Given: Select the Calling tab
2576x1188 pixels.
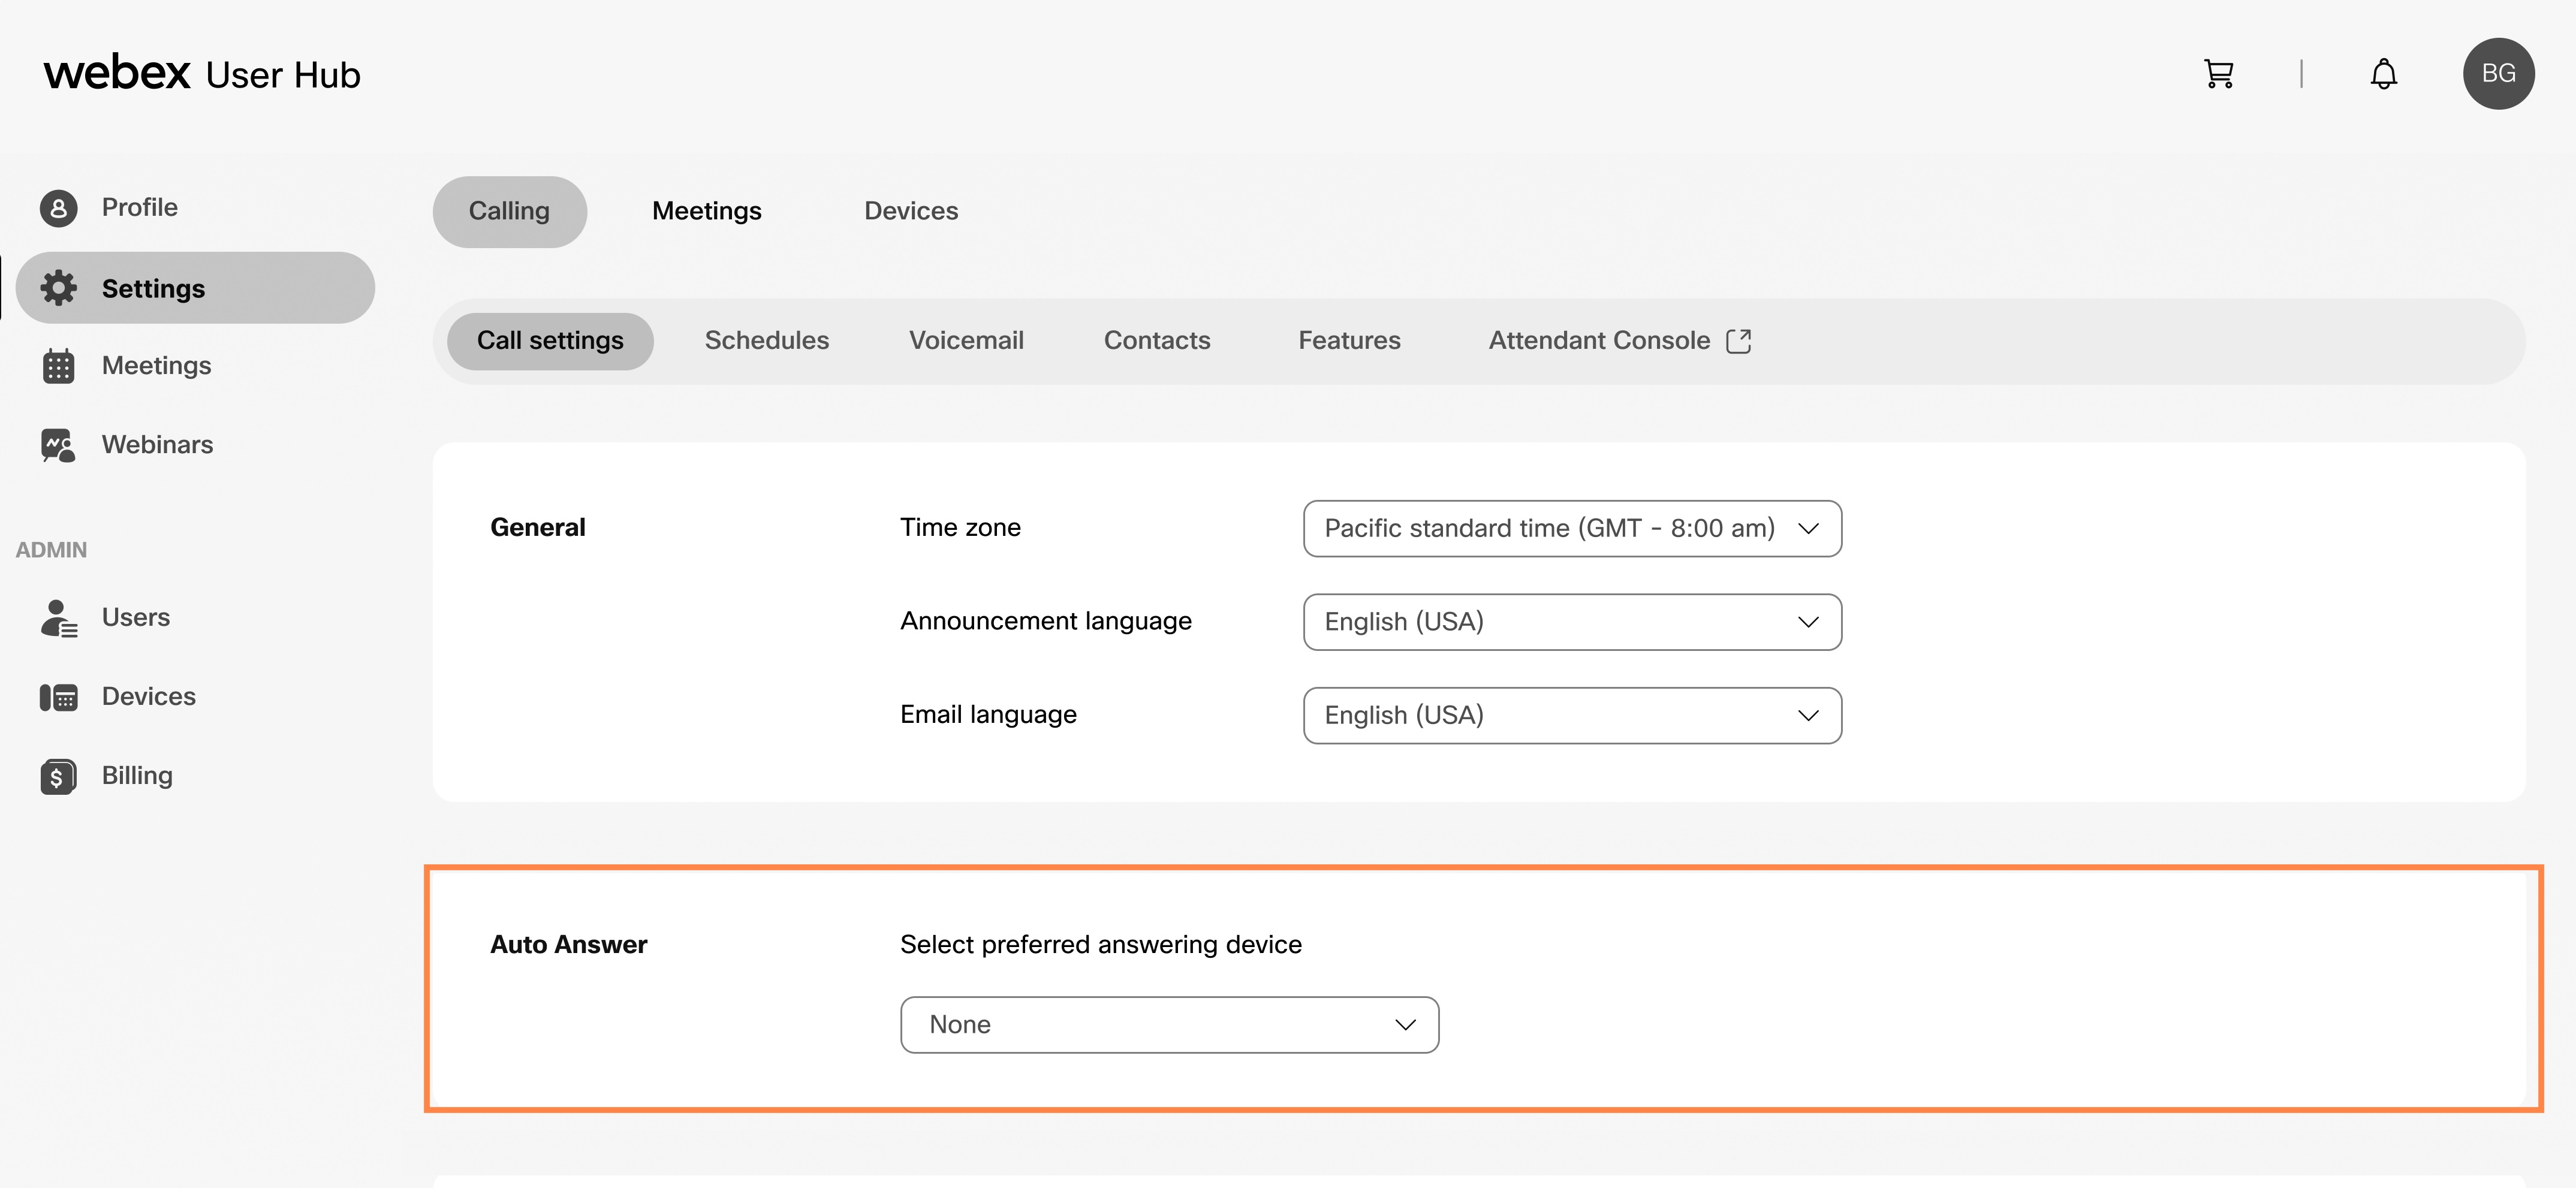Looking at the screenshot, I should [509, 211].
